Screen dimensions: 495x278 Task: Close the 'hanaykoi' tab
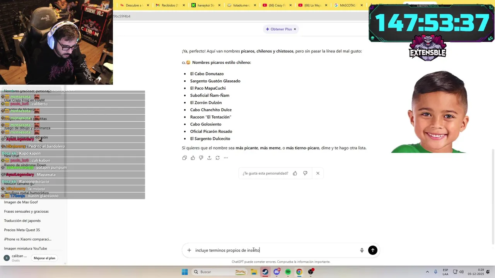click(219, 5)
